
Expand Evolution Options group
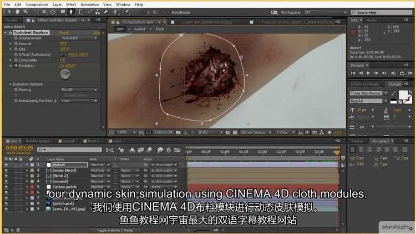point(11,84)
